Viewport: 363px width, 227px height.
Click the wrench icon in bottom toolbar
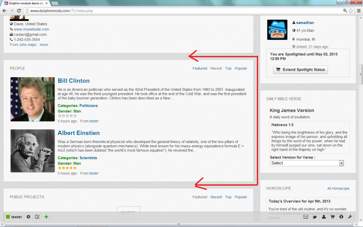350,217
